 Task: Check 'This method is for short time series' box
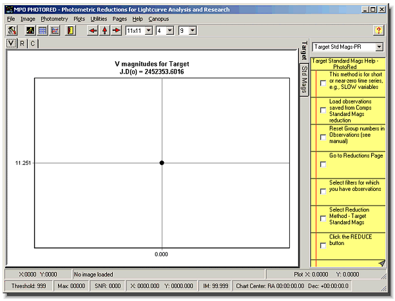click(323, 83)
